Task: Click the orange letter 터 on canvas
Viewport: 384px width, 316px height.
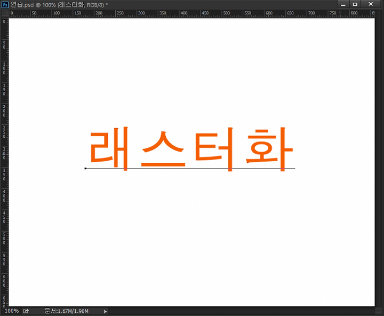Action: [x=213, y=149]
